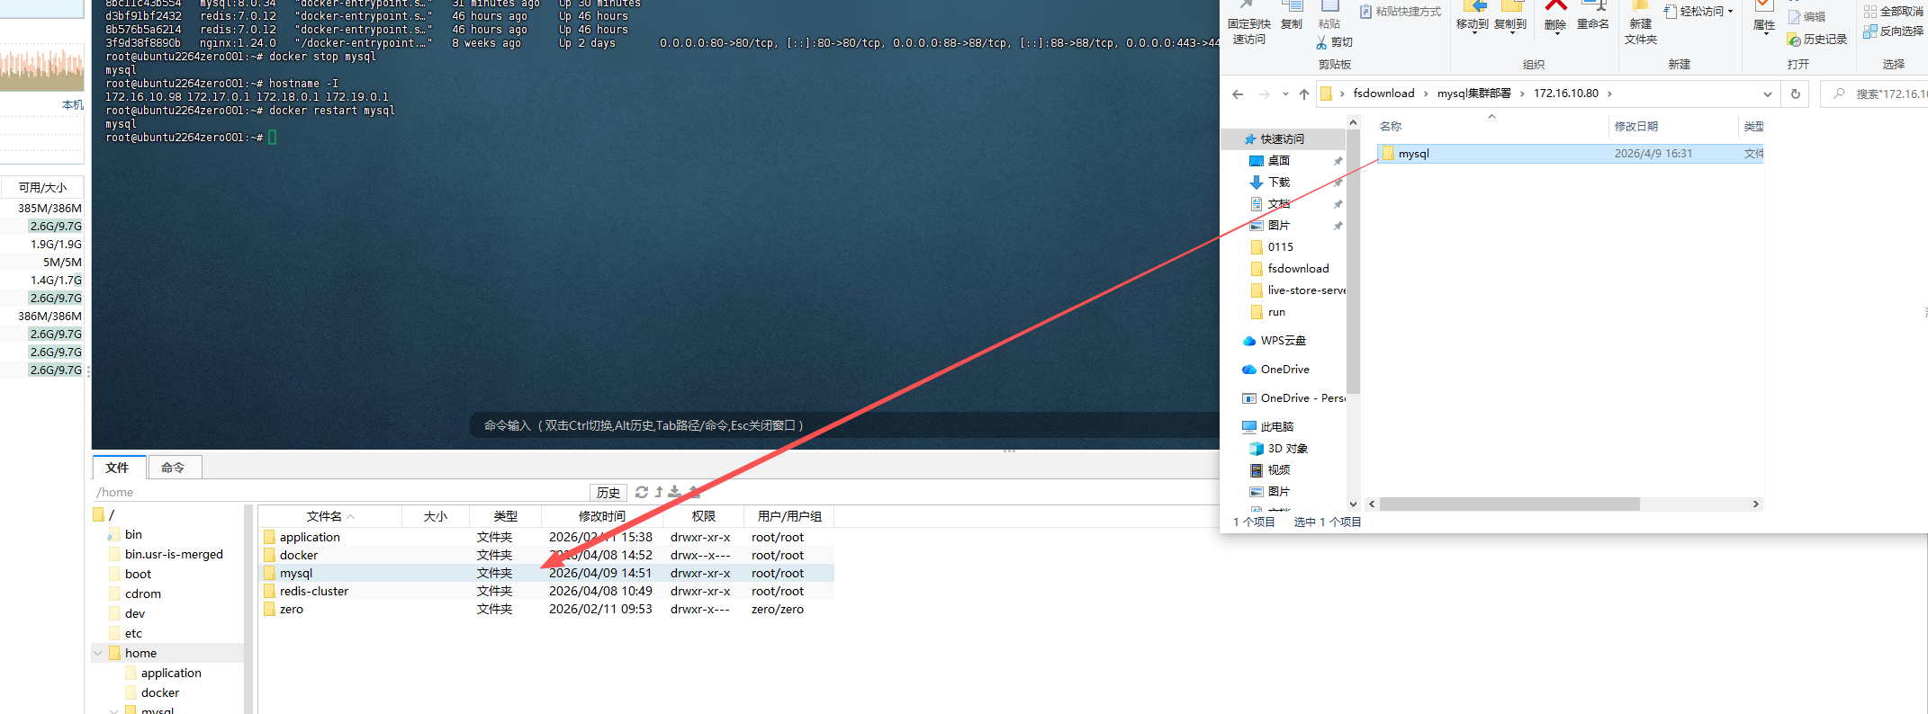Click the Explorer up-one-level arrow
Image resolution: width=1928 pixels, height=714 pixels.
tap(1304, 94)
